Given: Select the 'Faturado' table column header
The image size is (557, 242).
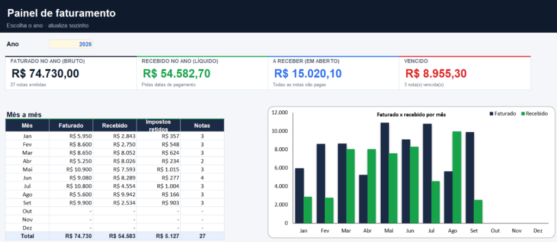Looking at the screenshot, I should coord(71,126).
